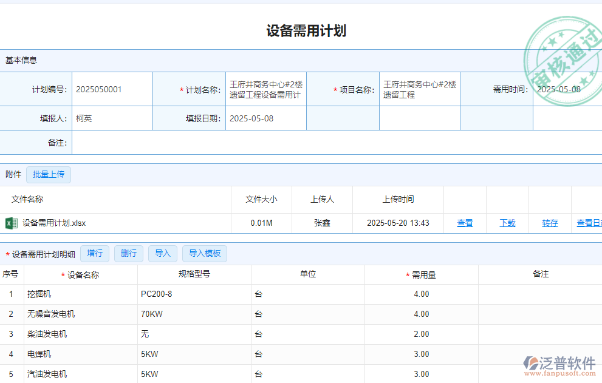Click the 导入 button to import data
602x383 pixels.
[x=162, y=253]
